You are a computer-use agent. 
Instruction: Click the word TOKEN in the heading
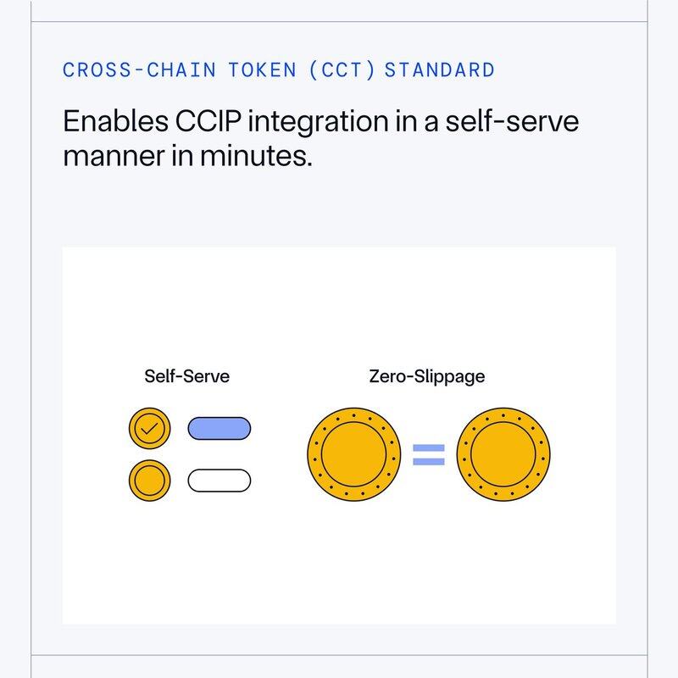point(256,69)
